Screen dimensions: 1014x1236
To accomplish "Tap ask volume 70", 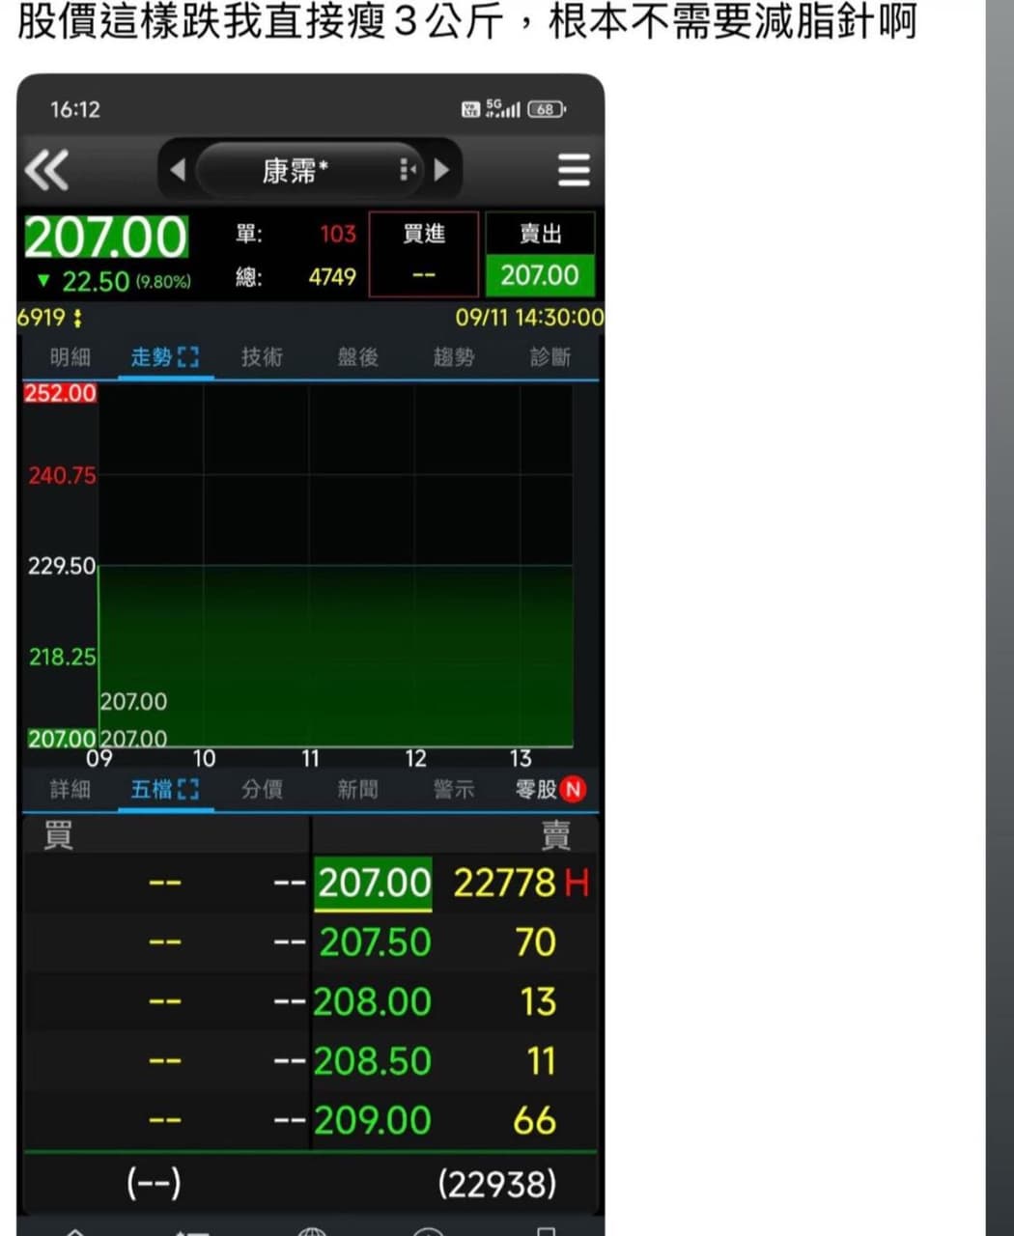I will pyautogui.click(x=536, y=942).
